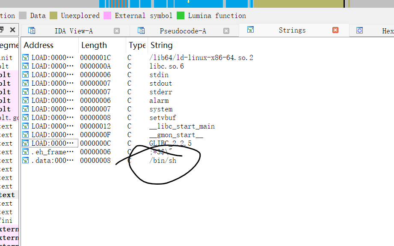Click the yellow arrow in navigation band
Viewport: 394px width, 246px height.
tap(188, 2)
